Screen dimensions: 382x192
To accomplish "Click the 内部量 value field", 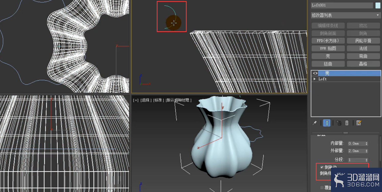I will (356, 144).
